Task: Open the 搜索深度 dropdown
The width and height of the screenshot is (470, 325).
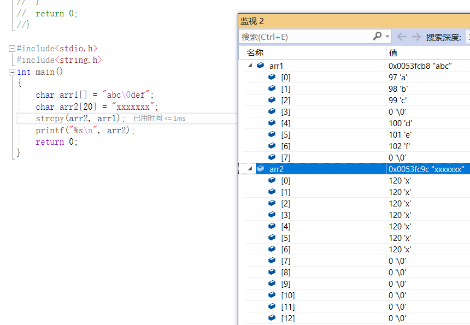Action: [x=467, y=37]
